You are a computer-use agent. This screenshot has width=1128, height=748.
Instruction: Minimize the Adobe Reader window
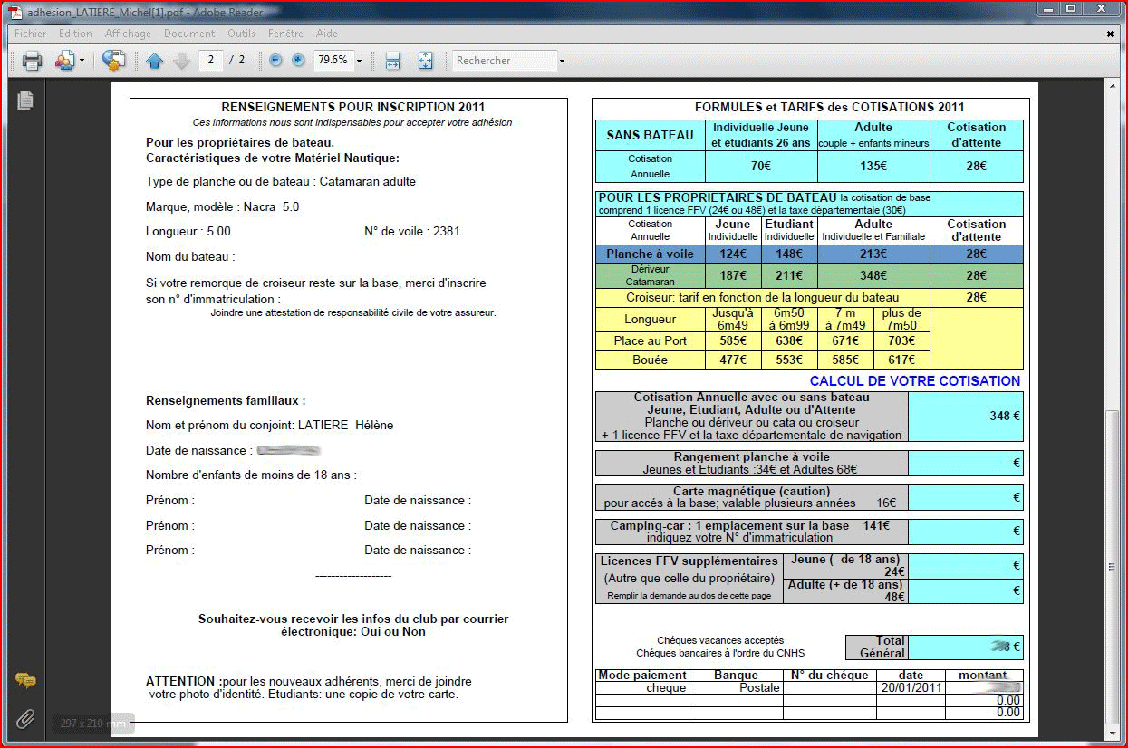click(1048, 8)
